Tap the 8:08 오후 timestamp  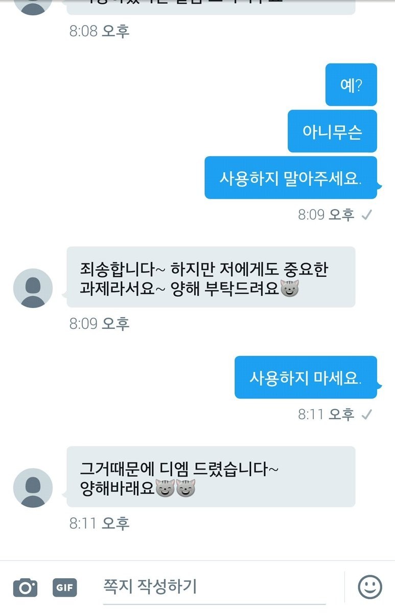coord(100,31)
